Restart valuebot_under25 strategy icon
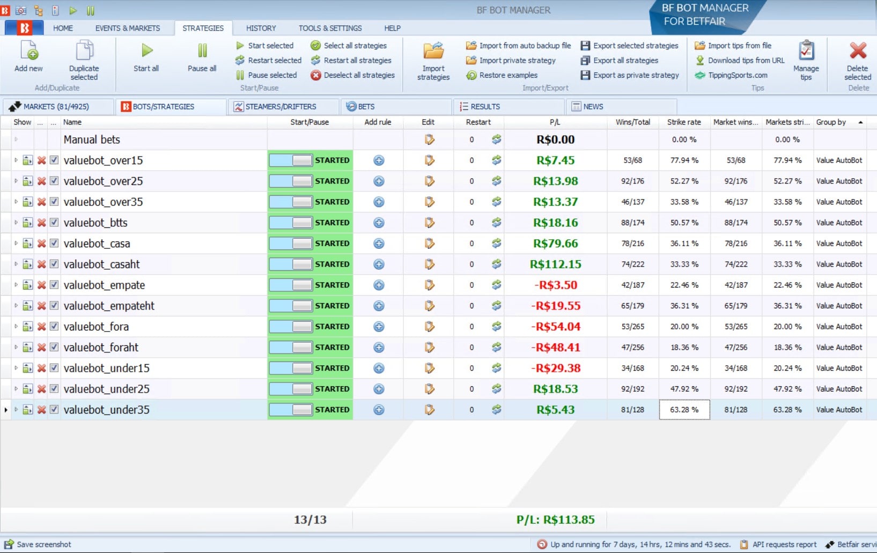 coord(497,389)
